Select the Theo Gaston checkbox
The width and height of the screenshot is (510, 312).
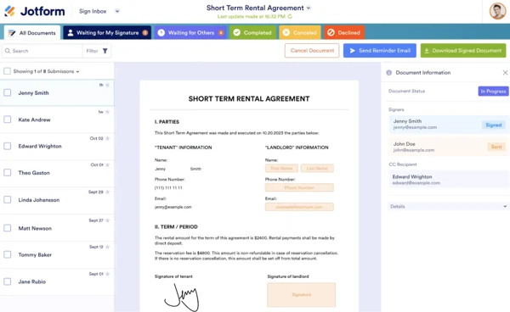[7, 173]
